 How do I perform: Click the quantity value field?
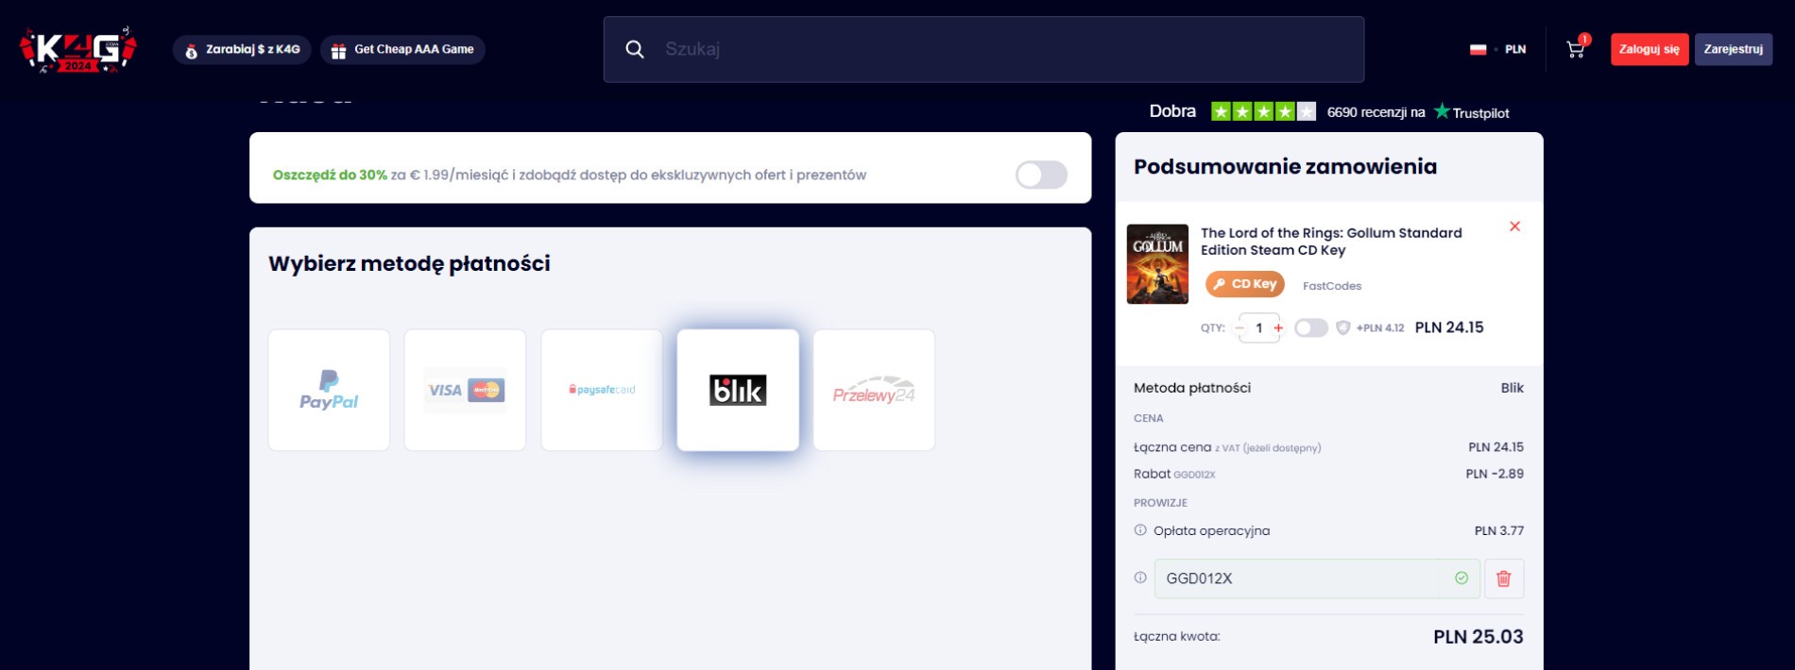point(1259,327)
